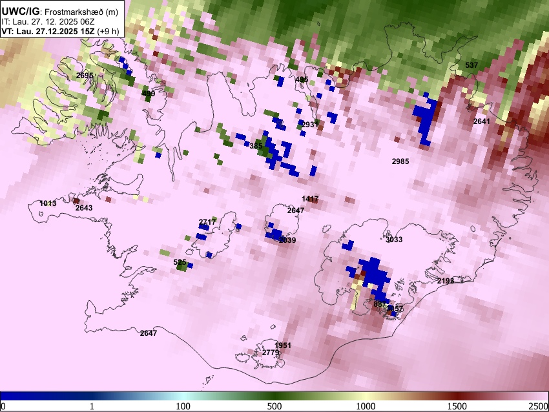The image size is (549, 412).
Task: Click the 500 tick on the color scale
Action: click(x=274, y=406)
